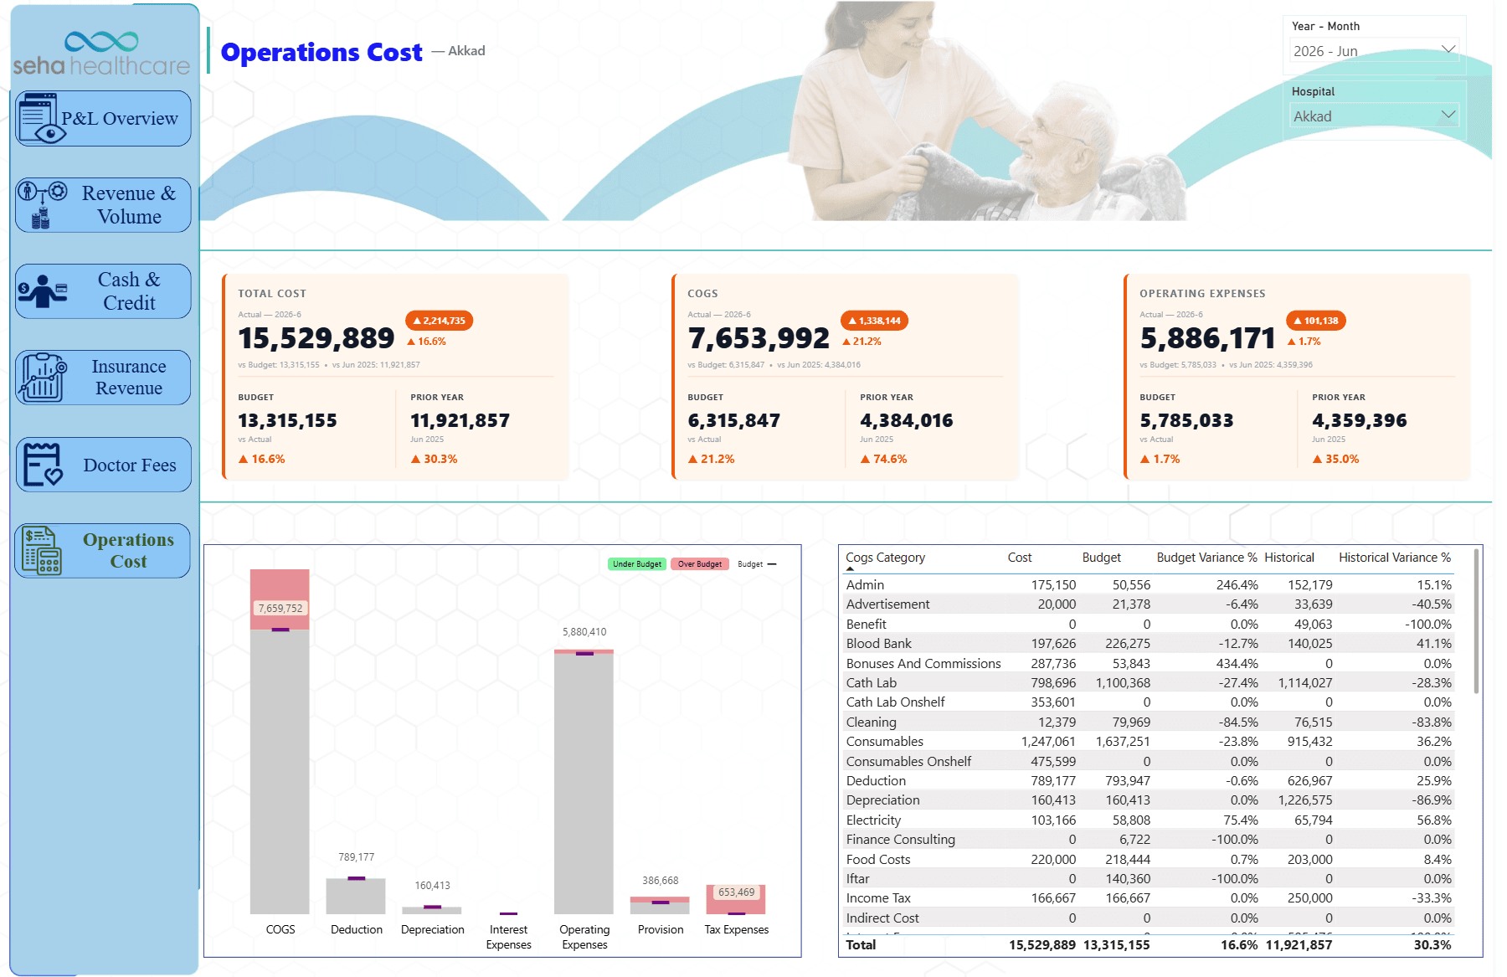
Task: Click the Deduction bar in chart
Action: (x=356, y=896)
